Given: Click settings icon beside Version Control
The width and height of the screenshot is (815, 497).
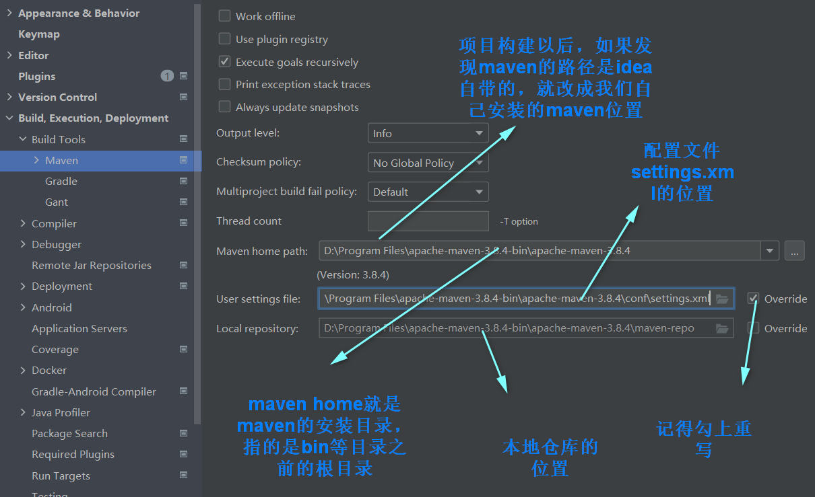Looking at the screenshot, I should click(183, 97).
